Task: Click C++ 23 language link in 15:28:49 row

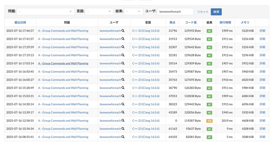Action: tap(146, 88)
